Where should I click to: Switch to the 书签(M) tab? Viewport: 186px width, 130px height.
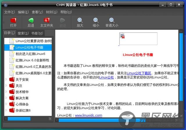click(37, 33)
